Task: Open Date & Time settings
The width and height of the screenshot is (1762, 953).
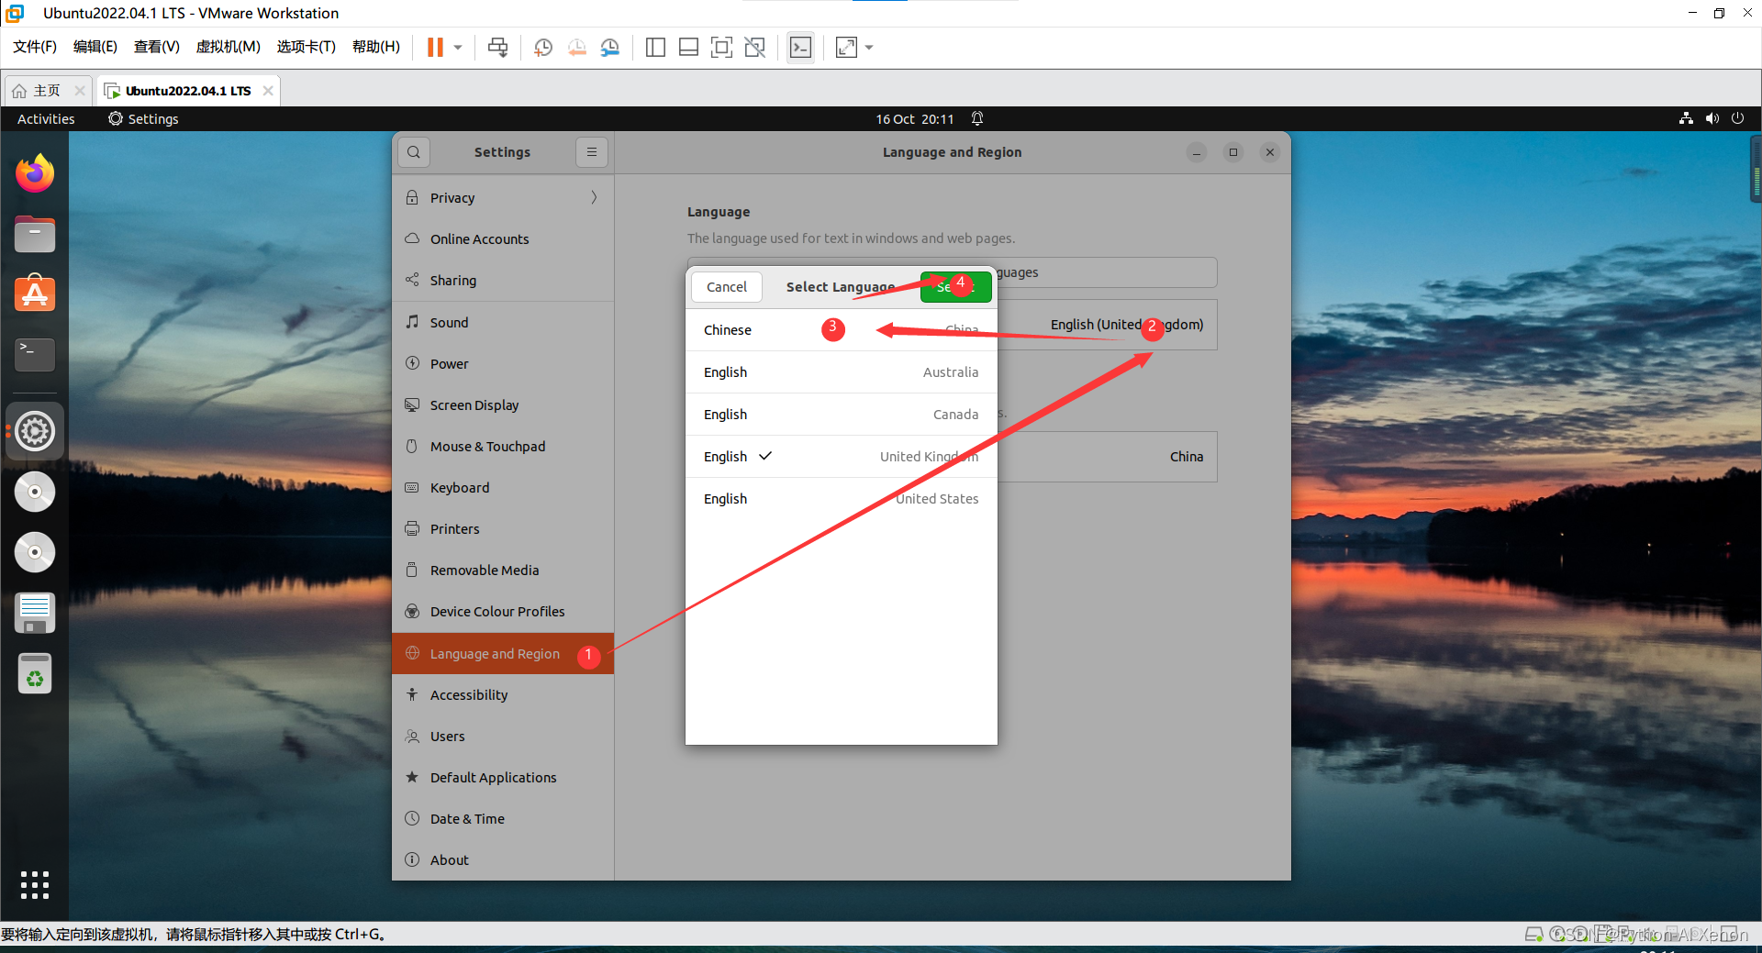Action: 503,819
